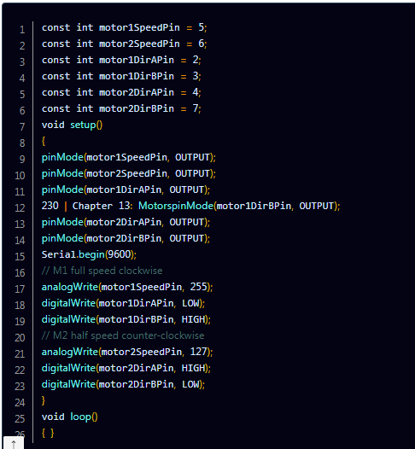Screen dimensions: 415x449
Task: Click the M2 half speed counter-clockwise comment
Action: 123,335
